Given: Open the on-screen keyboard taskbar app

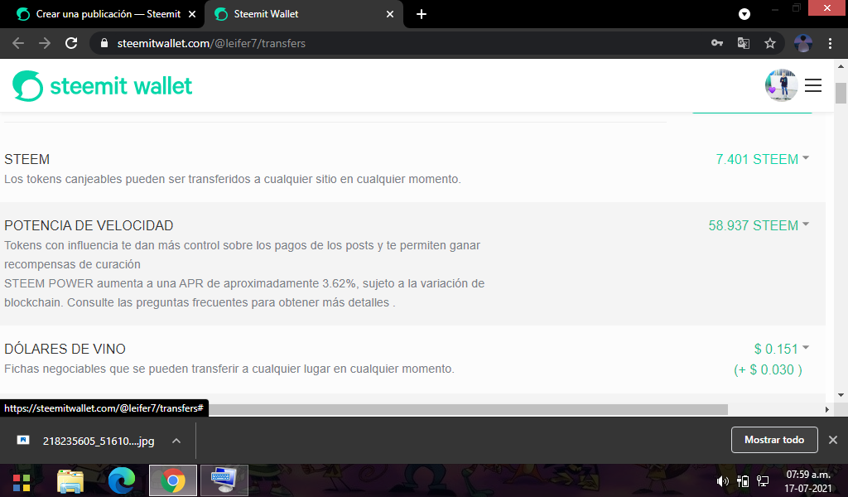Looking at the screenshot, I should 224,480.
